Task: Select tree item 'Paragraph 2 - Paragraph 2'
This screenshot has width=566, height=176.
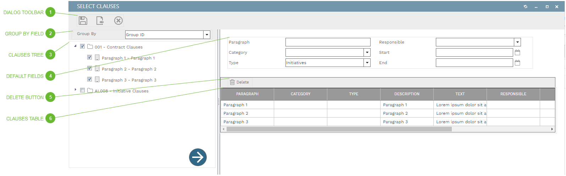Action: [x=129, y=69]
